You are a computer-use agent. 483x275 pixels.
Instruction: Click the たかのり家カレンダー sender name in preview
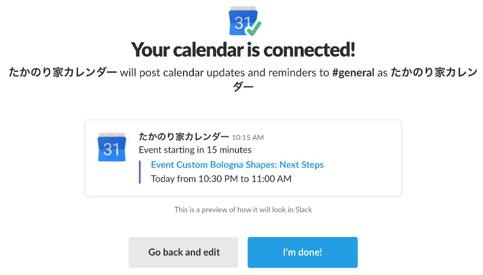tap(184, 136)
